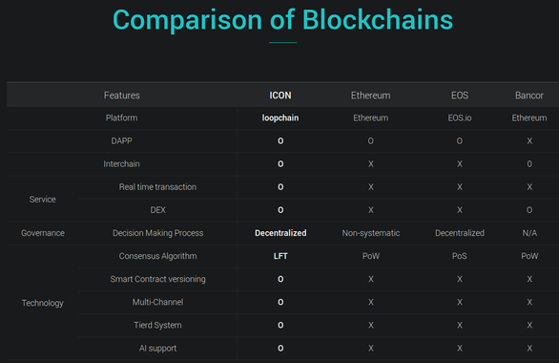Select the Interchain feature row label

click(x=121, y=164)
